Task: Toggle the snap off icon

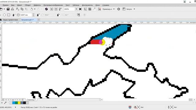Action: [99, 9]
